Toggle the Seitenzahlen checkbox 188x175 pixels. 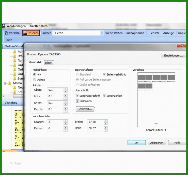click(x=104, y=96)
